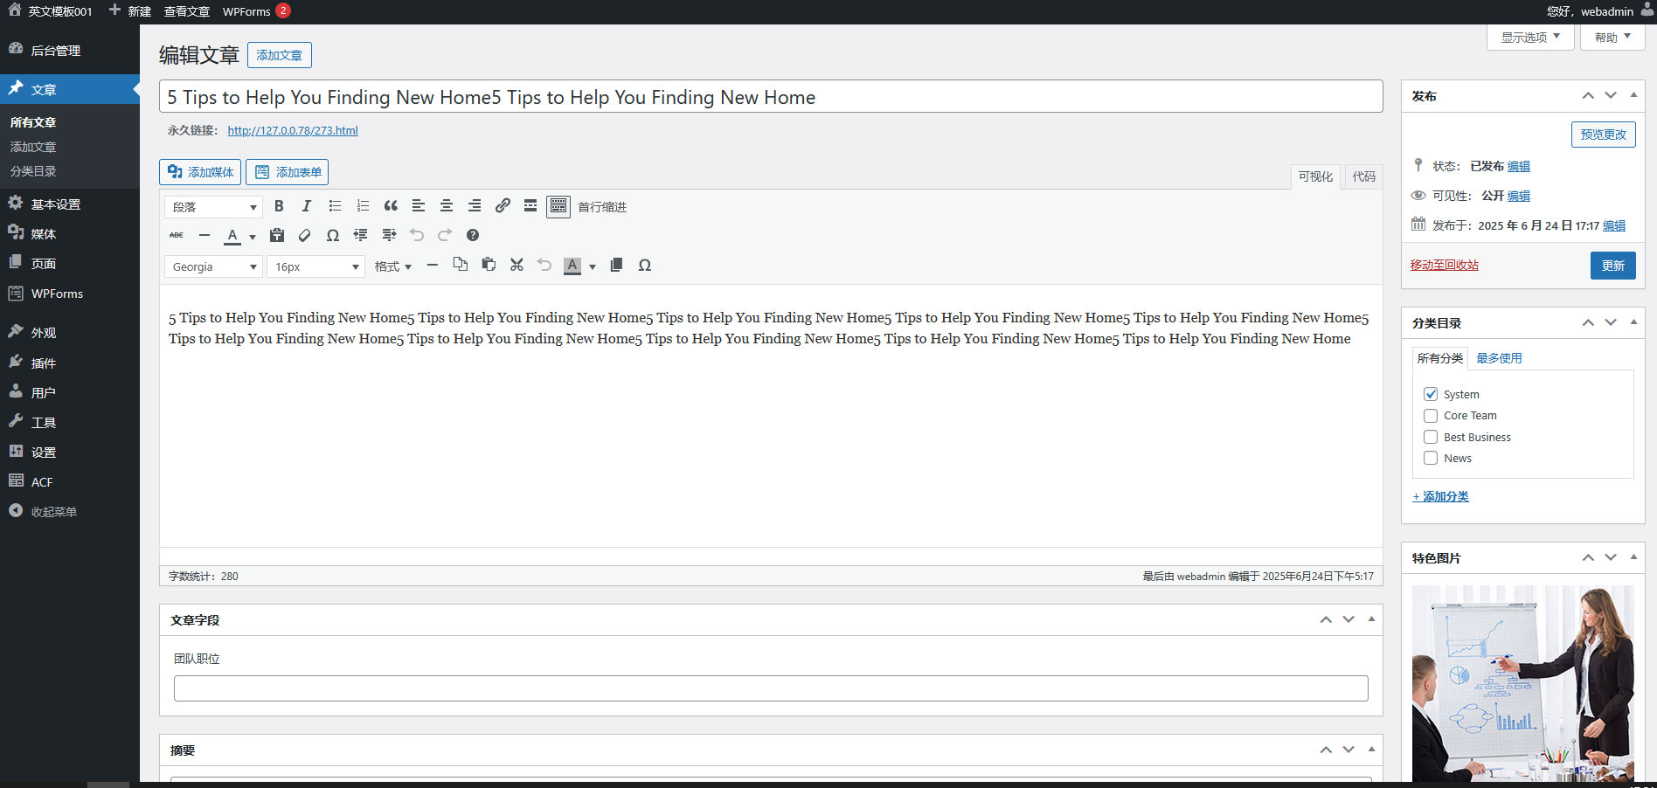Open the Georgia font family dropdown
The height and width of the screenshot is (788, 1657).
click(213, 266)
